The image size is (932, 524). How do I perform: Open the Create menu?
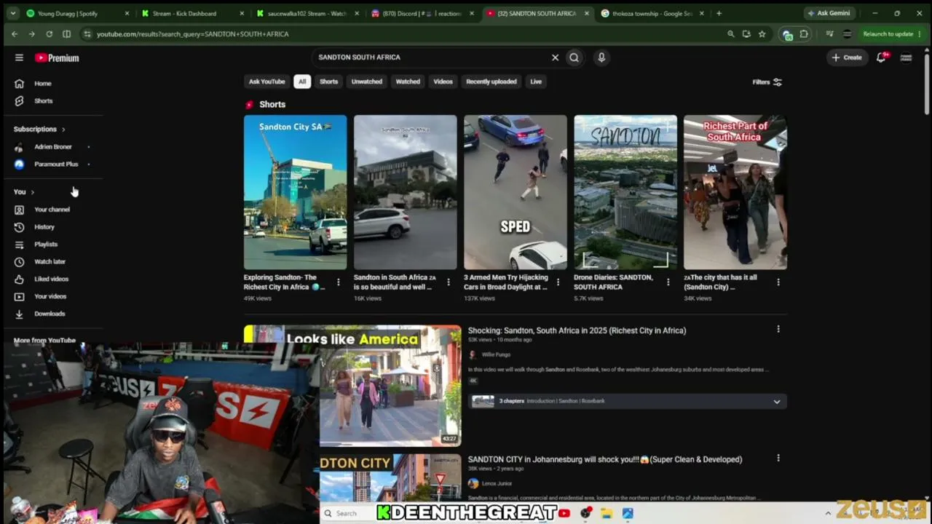point(847,57)
